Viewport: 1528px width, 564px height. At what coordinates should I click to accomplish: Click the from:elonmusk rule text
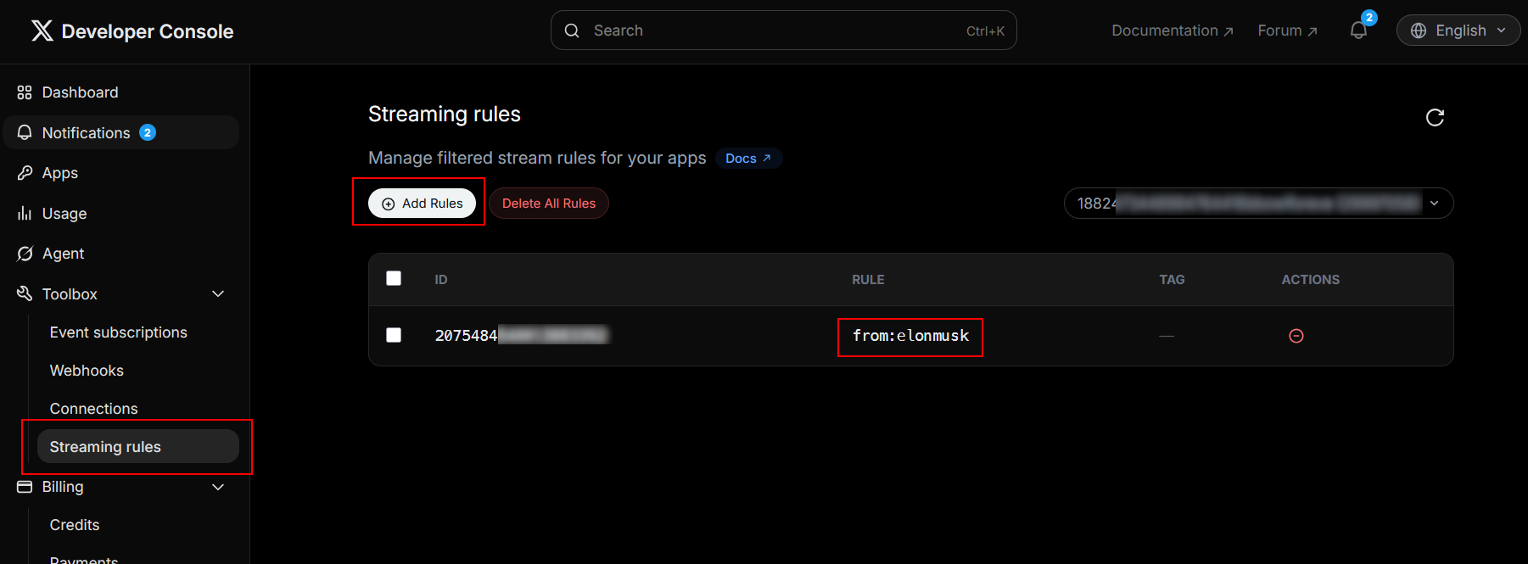910,336
